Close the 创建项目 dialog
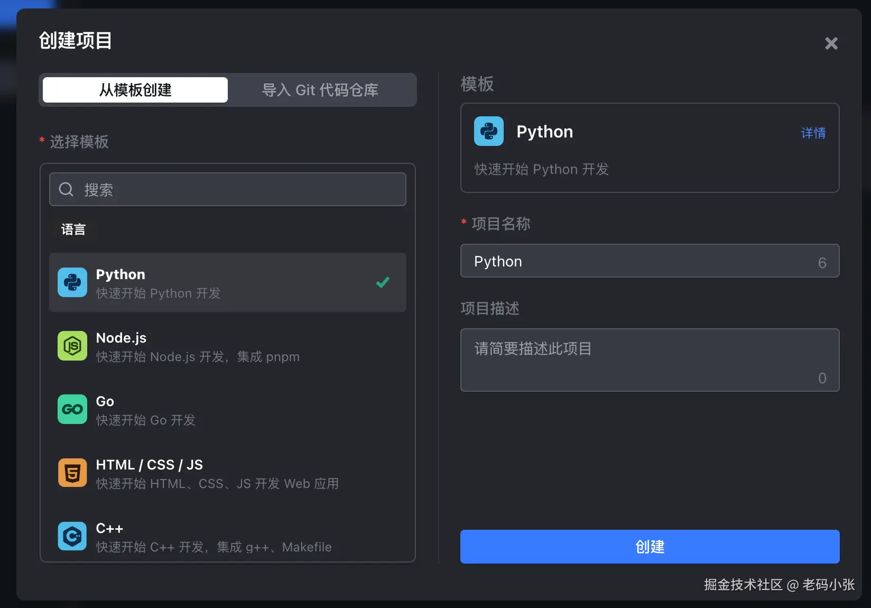Image resolution: width=871 pixels, height=608 pixels. (x=831, y=43)
